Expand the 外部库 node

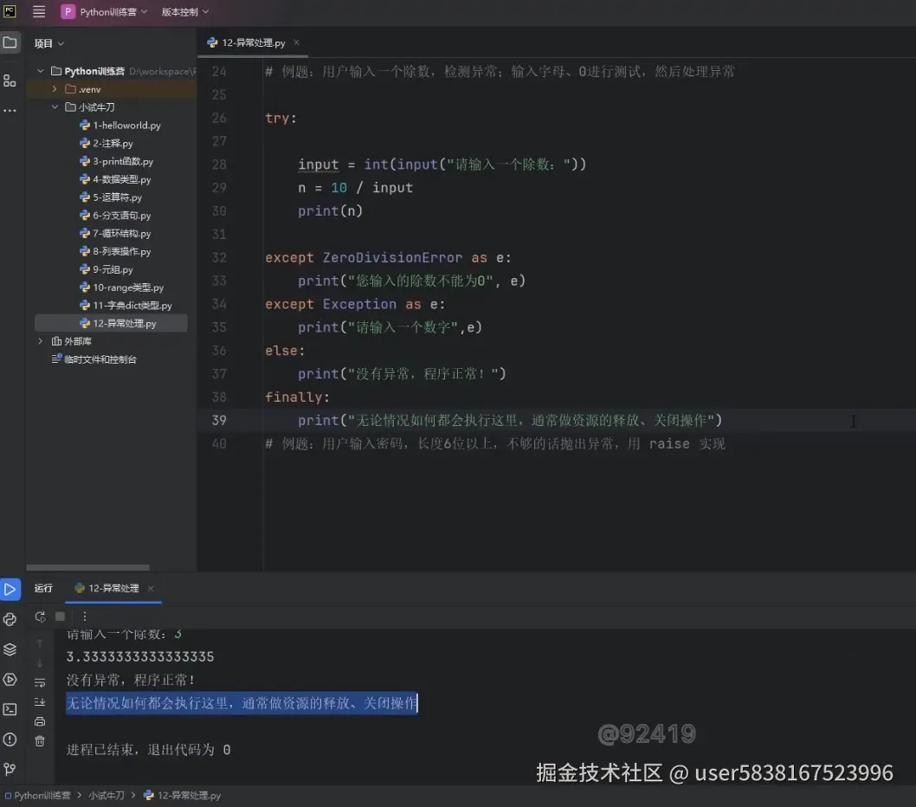coord(40,340)
